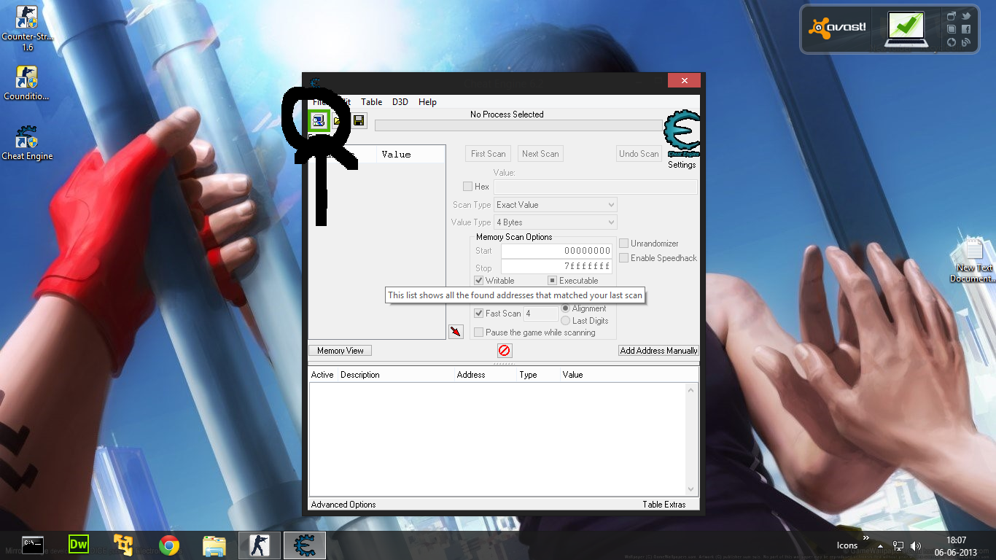Click the Address column header in cheat table
Viewport: 996px width, 560px height.
point(486,375)
